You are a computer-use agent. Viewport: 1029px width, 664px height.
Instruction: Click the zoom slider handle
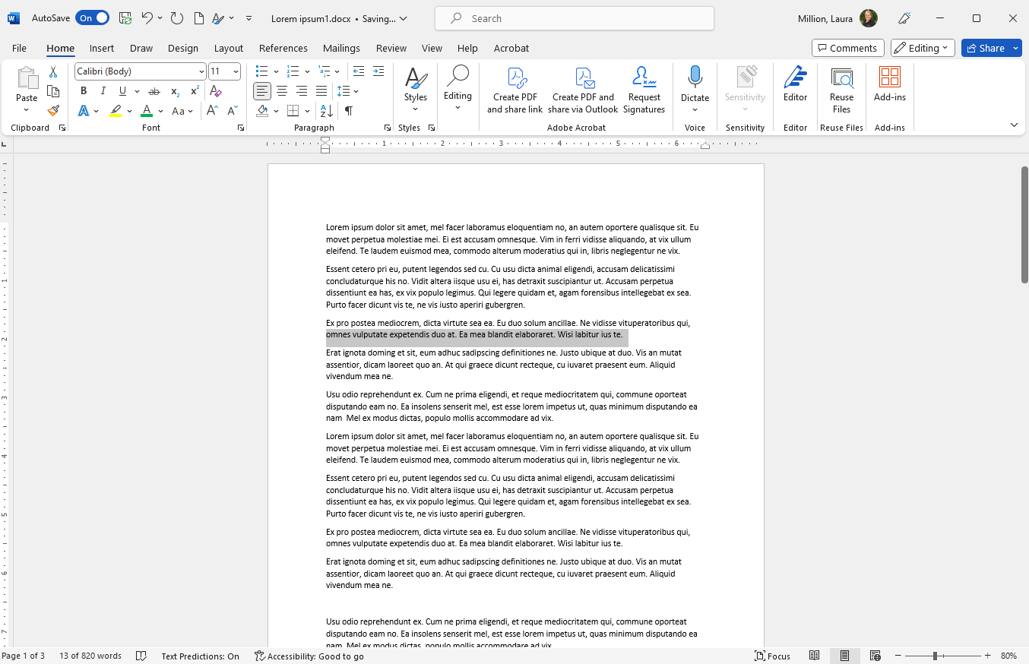pos(935,656)
